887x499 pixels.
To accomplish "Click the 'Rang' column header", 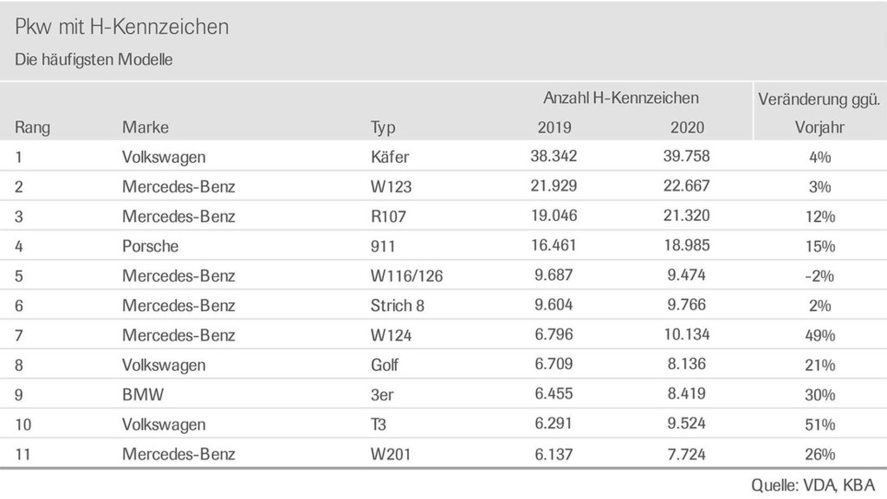I will (32, 127).
